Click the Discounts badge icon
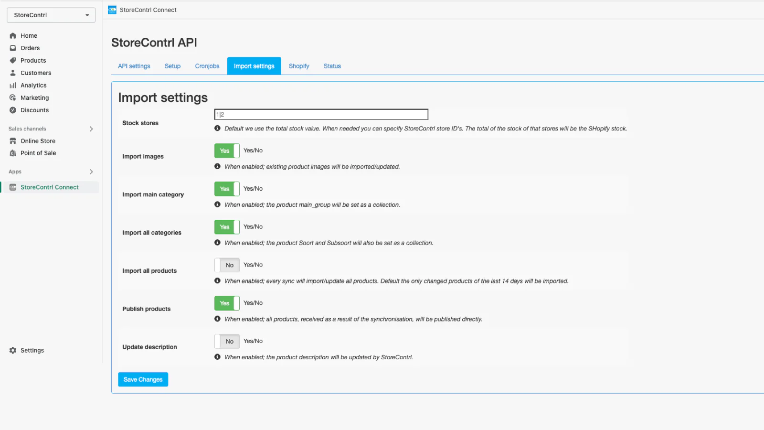Screen dimensions: 764x430 click(13, 110)
